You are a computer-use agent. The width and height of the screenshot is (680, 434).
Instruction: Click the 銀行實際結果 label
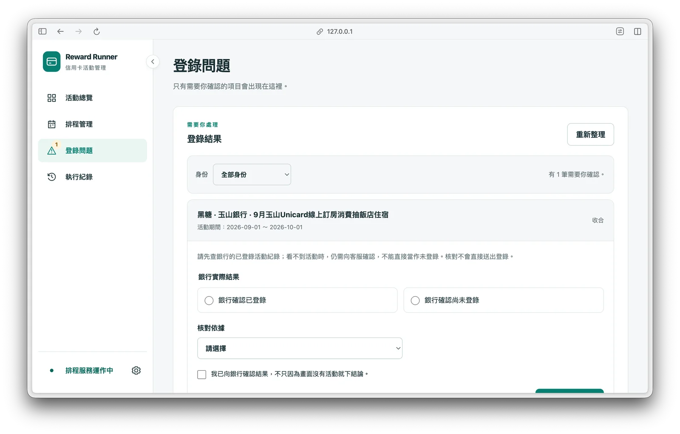pyautogui.click(x=218, y=277)
